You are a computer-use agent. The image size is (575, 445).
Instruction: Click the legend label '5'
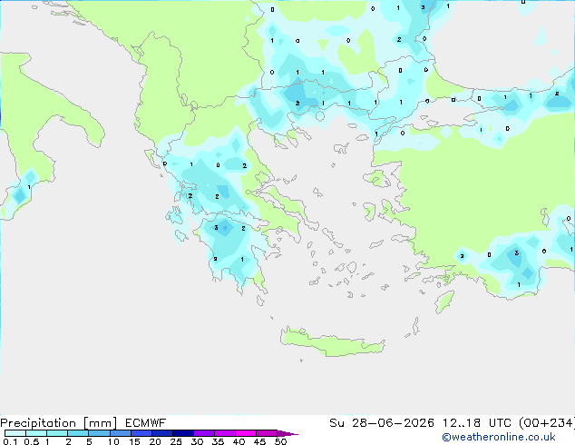[89, 441]
